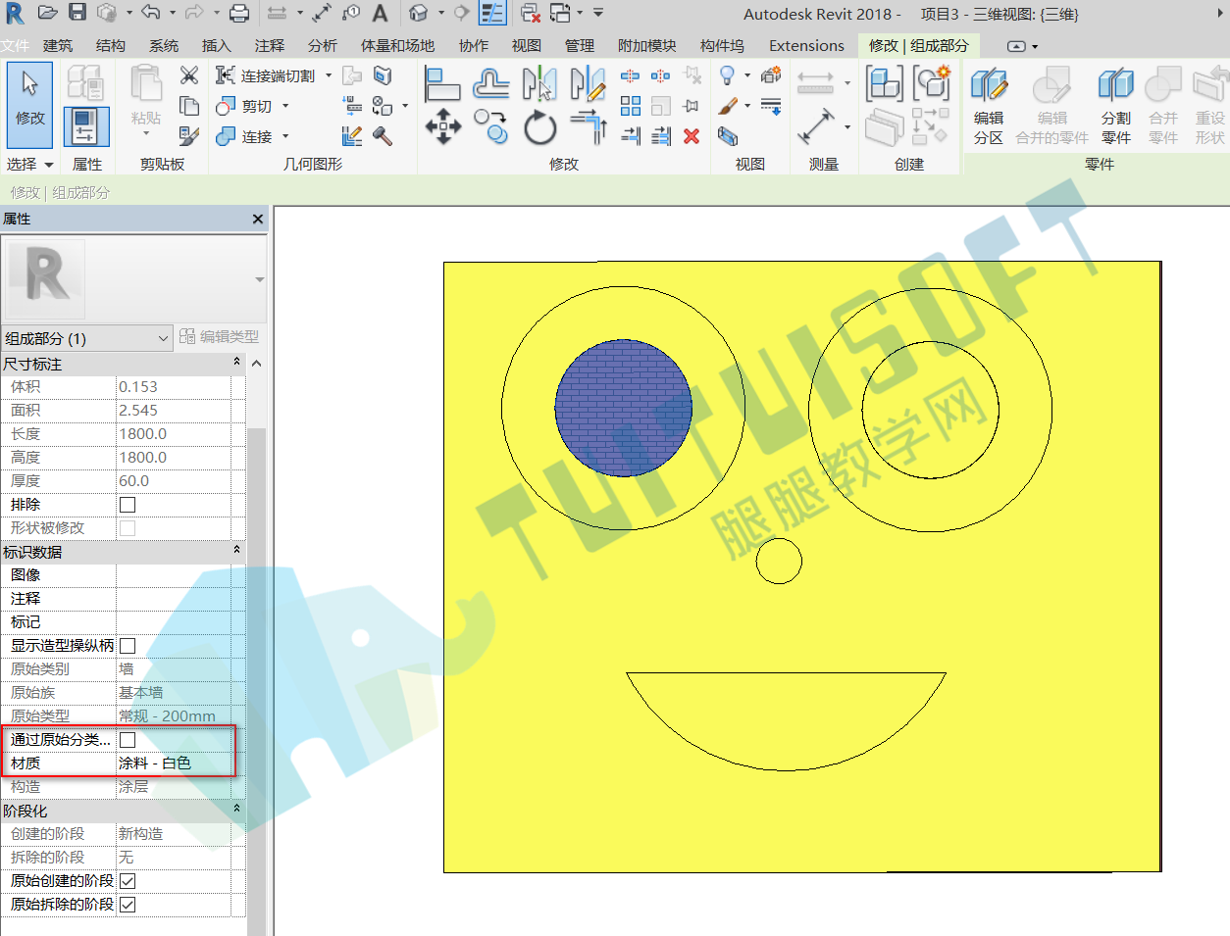The width and height of the screenshot is (1230, 936).
Task: Toggle the 通过原始分类 checkbox
Action: (x=128, y=740)
